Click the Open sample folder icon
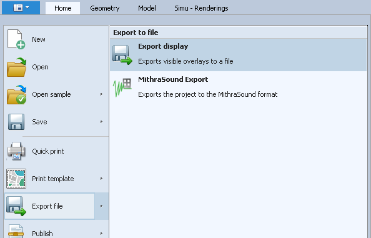The width and height of the screenshot is (371, 238). tap(16, 94)
